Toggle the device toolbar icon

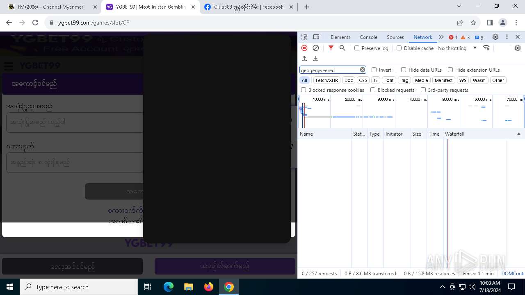[316, 37]
